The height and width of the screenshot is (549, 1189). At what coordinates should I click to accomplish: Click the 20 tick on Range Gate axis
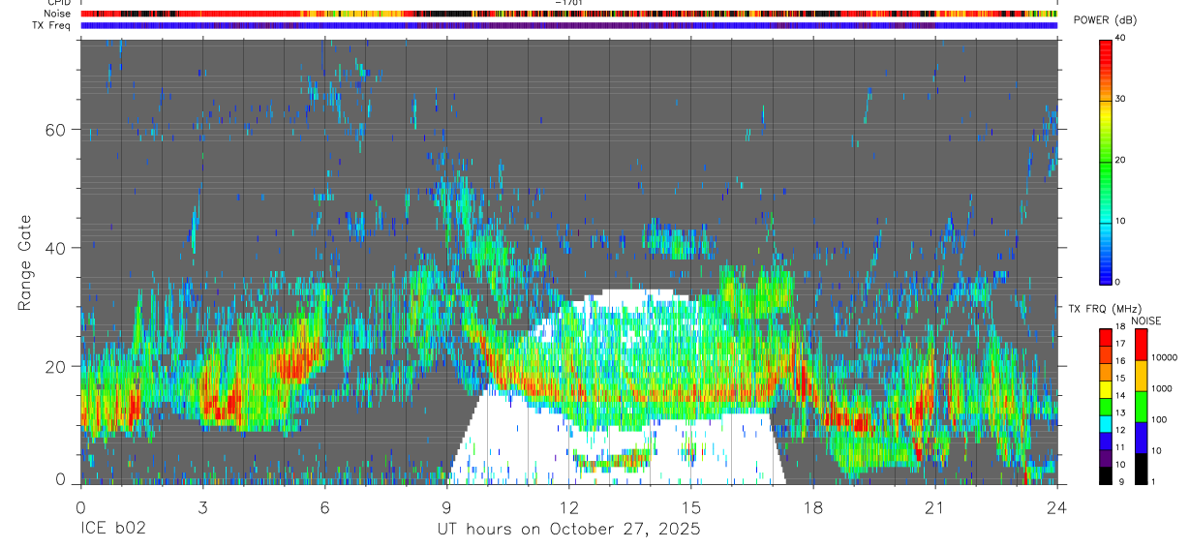point(55,366)
